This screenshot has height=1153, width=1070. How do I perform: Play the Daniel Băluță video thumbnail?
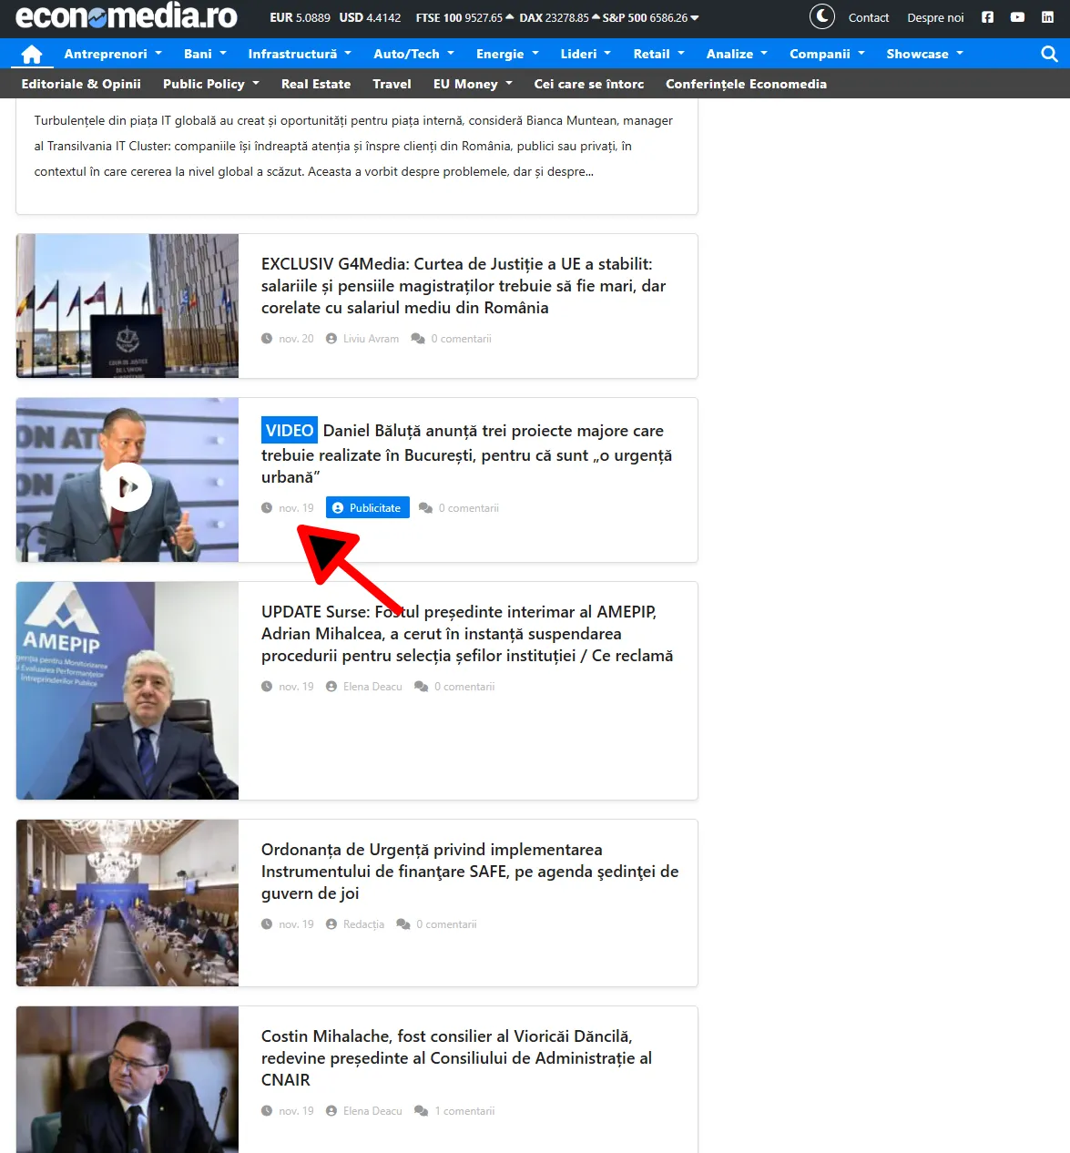127,486
